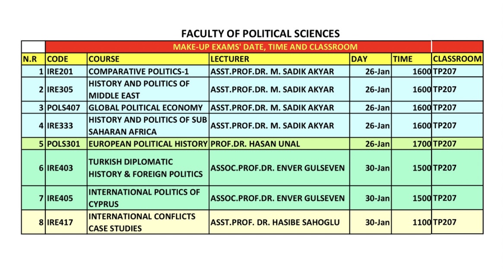Select INTERNATIONAL POLITICS OF CYPRUS cell
The width and height of the screenshot is (504, 269).
(148, 198)
